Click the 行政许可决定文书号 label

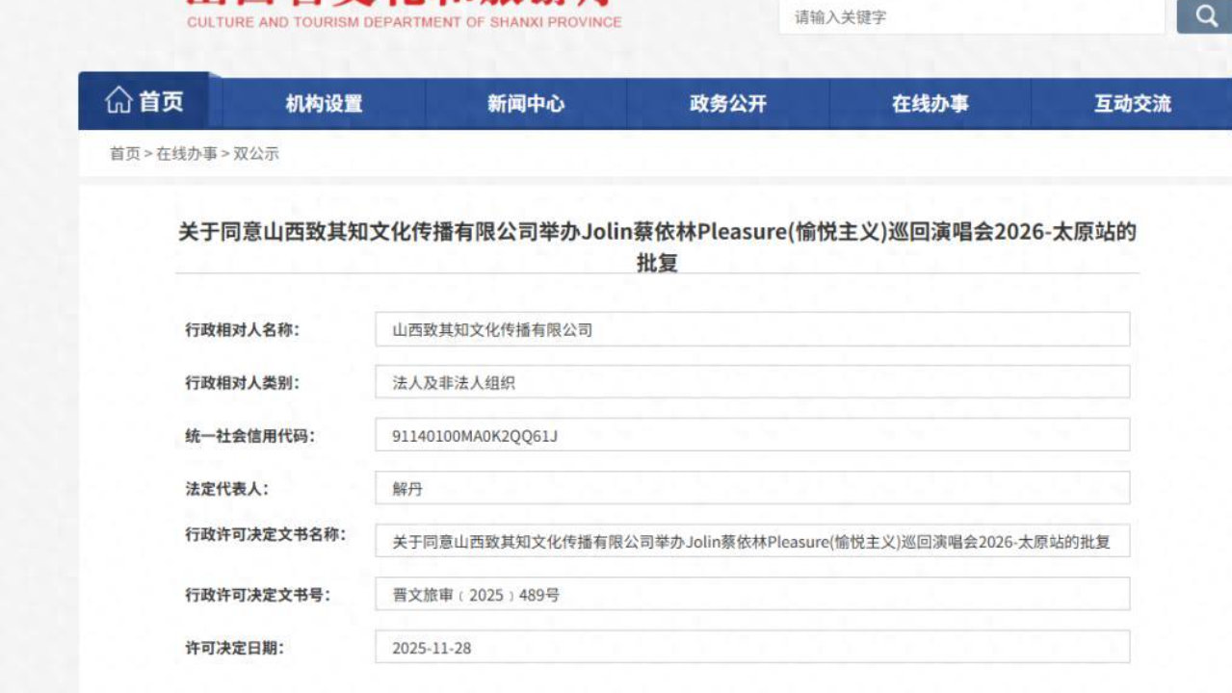257,595
